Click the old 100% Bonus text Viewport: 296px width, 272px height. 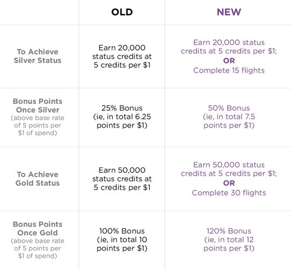click(122, 231)
